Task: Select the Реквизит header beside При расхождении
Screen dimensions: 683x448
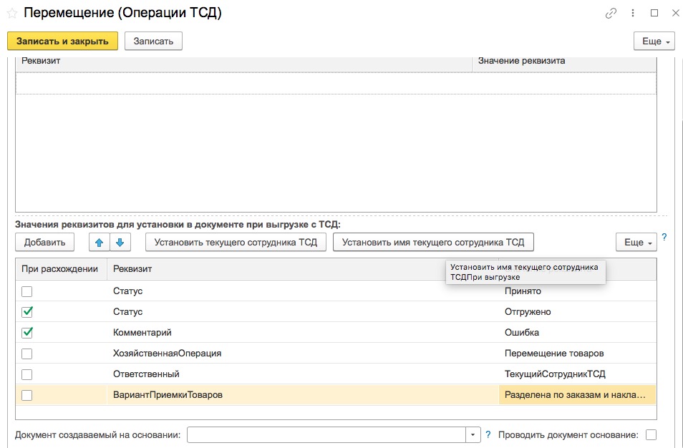Action: [x=303, y=269]
